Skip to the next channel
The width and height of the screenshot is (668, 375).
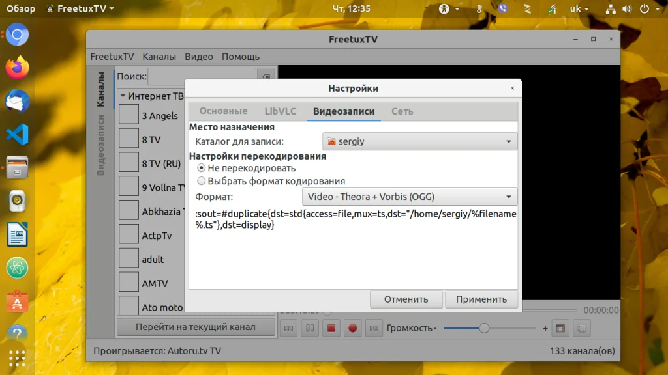coord(374,328)
